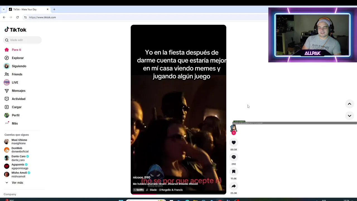
Task: Focus the 'blade edit' search field
Action: (23, 40)
